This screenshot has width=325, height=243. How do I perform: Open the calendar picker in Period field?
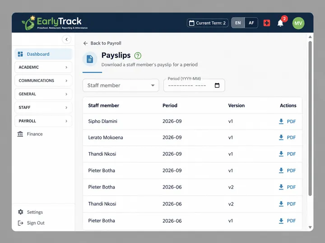click(217, 85)
